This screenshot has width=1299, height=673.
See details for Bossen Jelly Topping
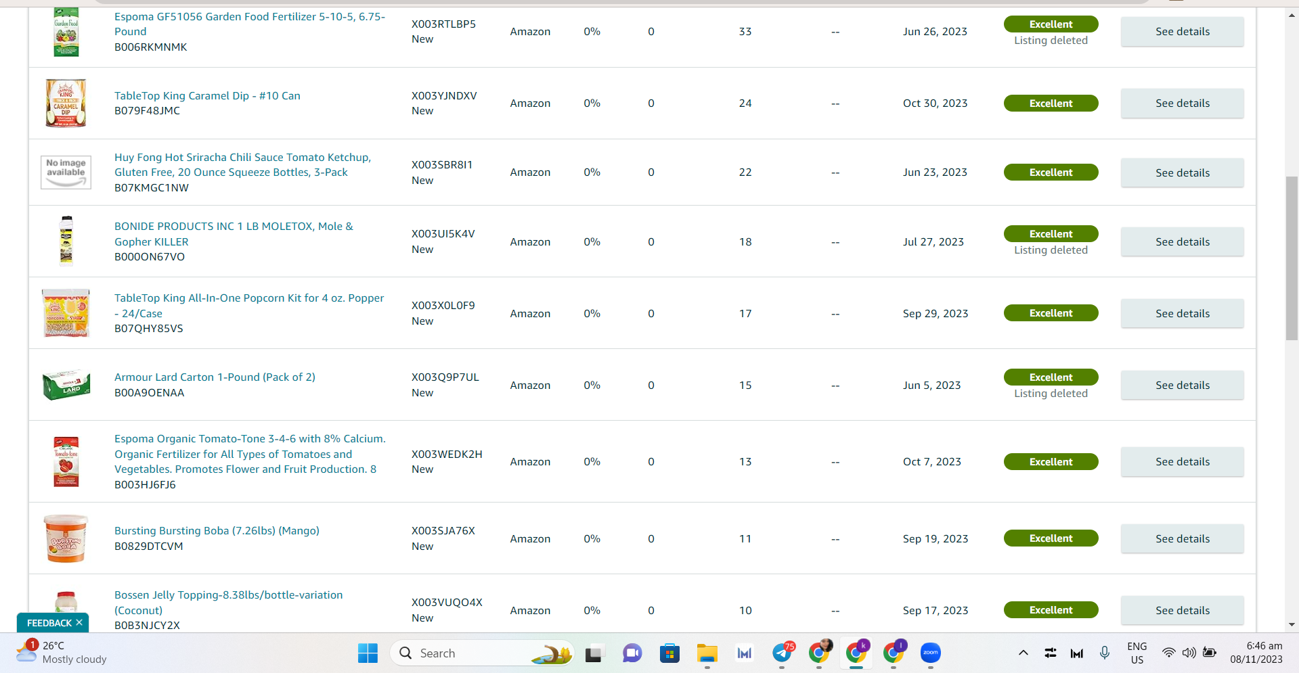(1182, 610)
